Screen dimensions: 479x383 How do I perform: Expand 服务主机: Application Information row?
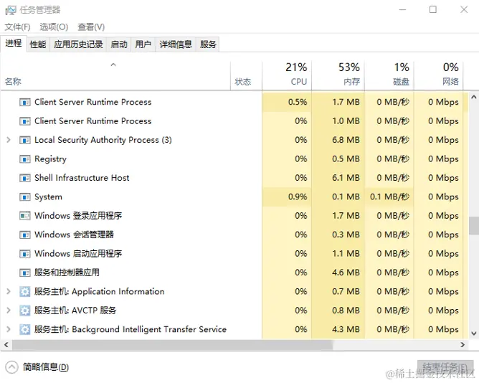pyautogui.click(x=9, y=292)
